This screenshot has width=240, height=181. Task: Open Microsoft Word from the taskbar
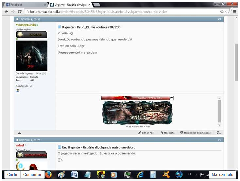74,175
